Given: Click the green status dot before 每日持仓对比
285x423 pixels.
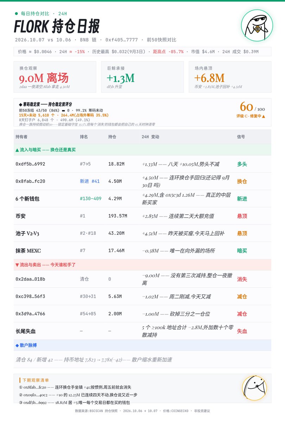Looking at the screenshot, I should 16,13.
